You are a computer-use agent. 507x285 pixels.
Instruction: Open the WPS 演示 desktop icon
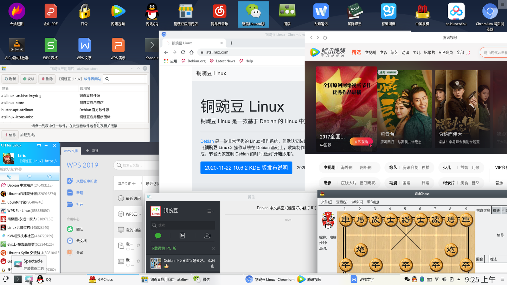(x=118, y=48)
